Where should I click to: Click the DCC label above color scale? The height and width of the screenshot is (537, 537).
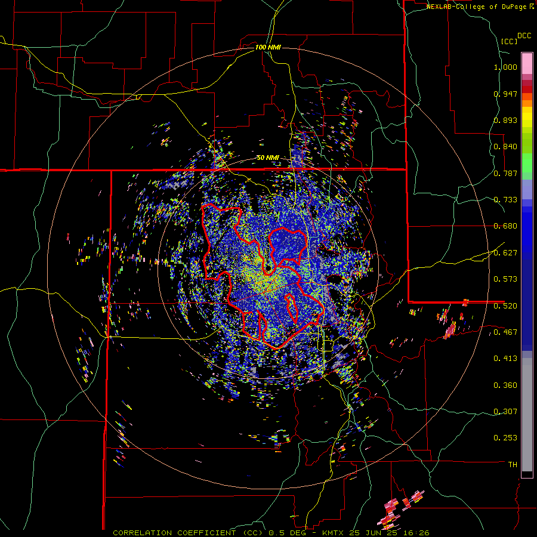coord(524,36)
